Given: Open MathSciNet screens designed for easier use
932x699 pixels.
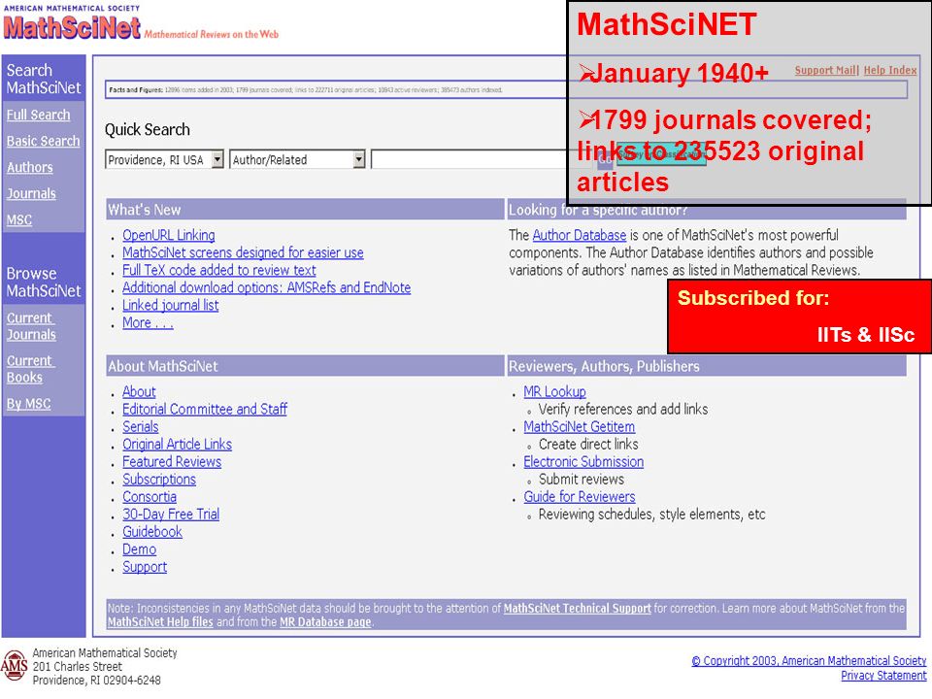Looking at the screenshot, I should pyautogui.click(x=243, y=252).
